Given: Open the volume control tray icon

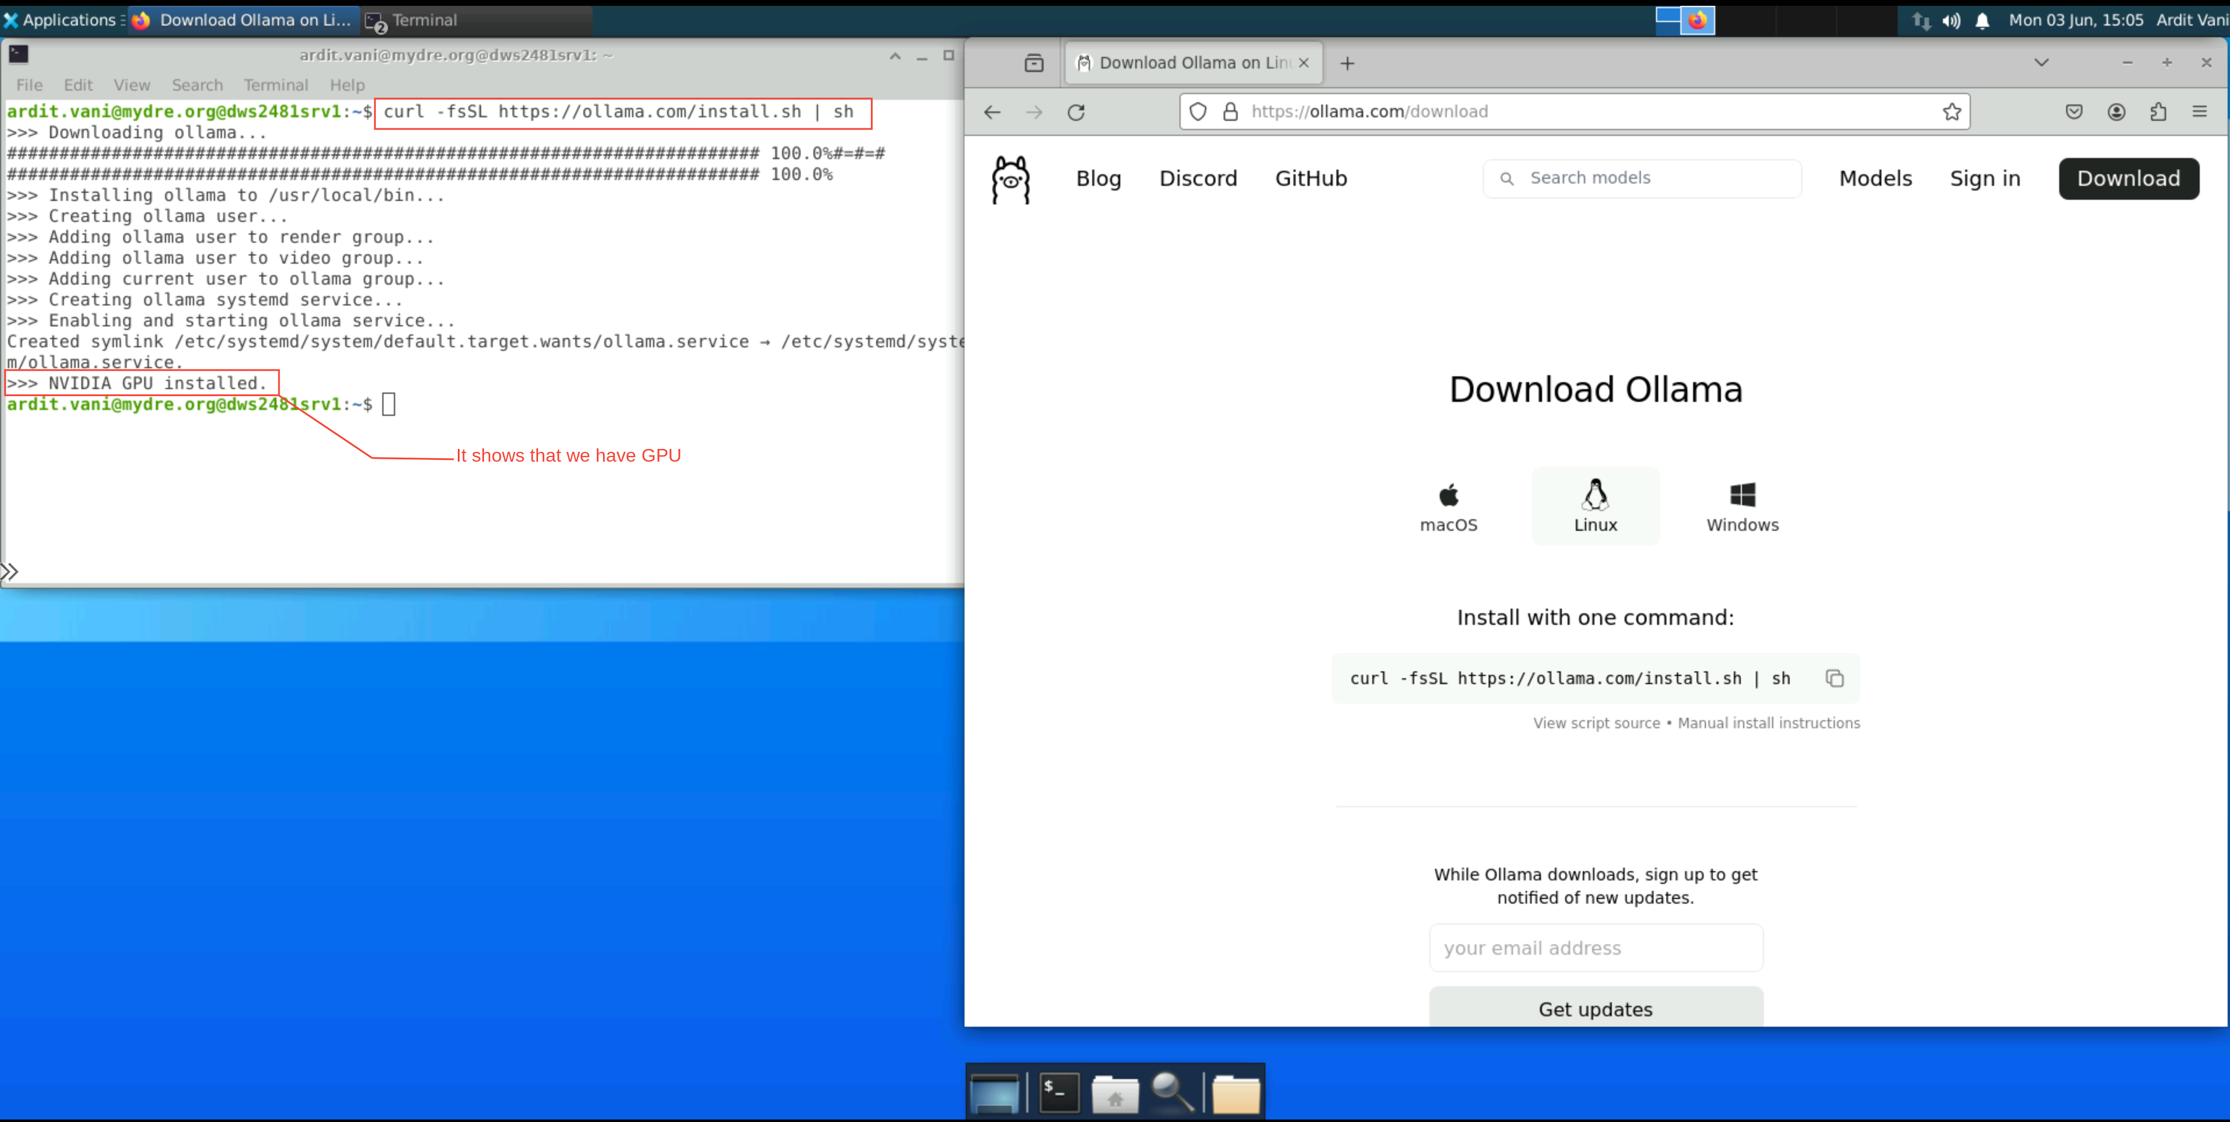Looking at the screenshot, I should pyautogui.click(x=1951, y=20).
